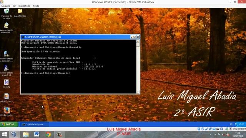Click the Inicio start button

pyautogui.click(x=9, y=124)
